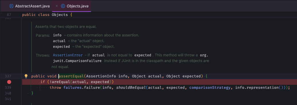Click line number 339 in the gutter
Viewport: 297px width, 105px height.
[x=8, y=88]
